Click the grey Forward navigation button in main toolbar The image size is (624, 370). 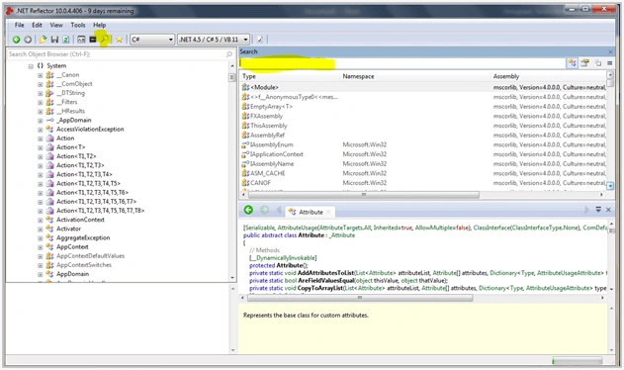click(x=28, y=40)
